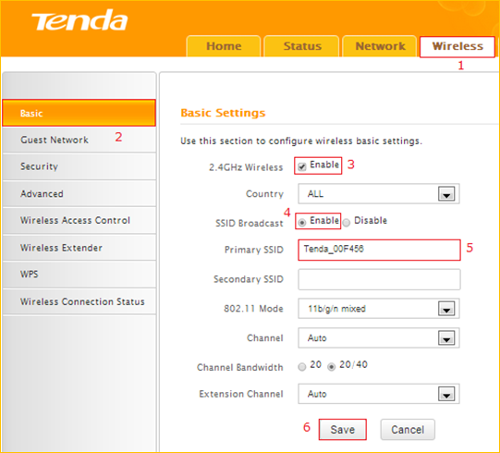Open the Network tab
Screen dimensions: 500x453
[x=380, y=46]
